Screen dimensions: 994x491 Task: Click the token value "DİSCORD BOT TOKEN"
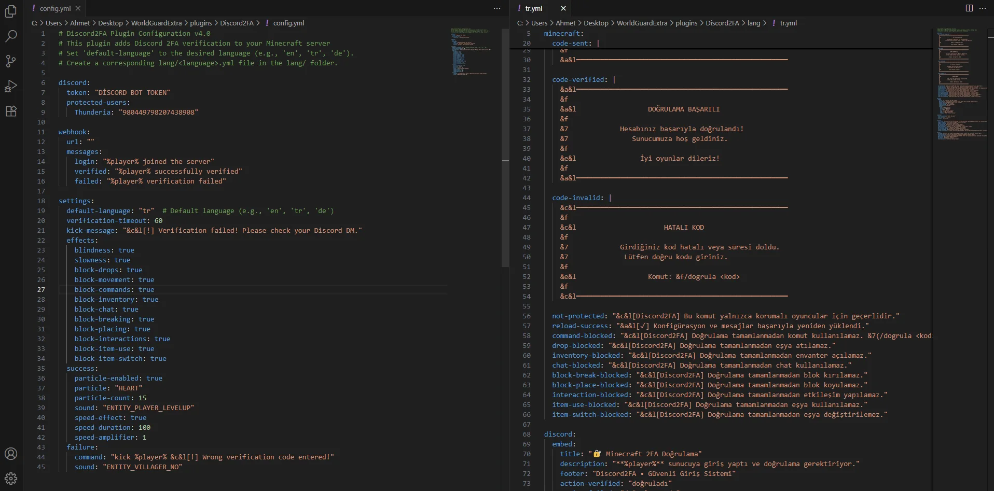pyautogui.click(x=132, y=92)
